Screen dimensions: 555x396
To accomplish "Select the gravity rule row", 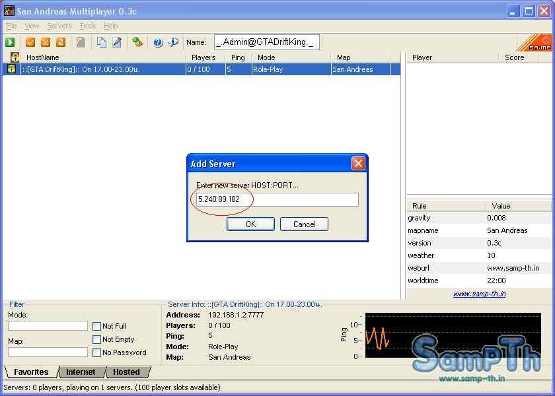I will click(x=479, y=218).
